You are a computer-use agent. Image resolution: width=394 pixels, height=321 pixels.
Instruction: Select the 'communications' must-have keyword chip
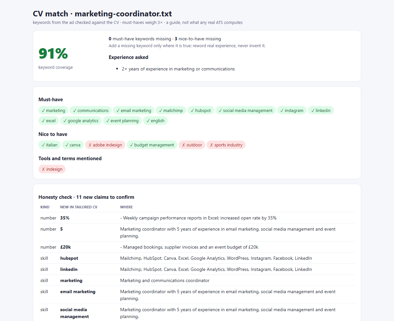91,110
